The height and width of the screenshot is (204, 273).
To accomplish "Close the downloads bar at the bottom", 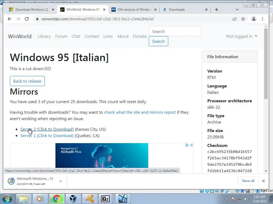I will [263, 181].
